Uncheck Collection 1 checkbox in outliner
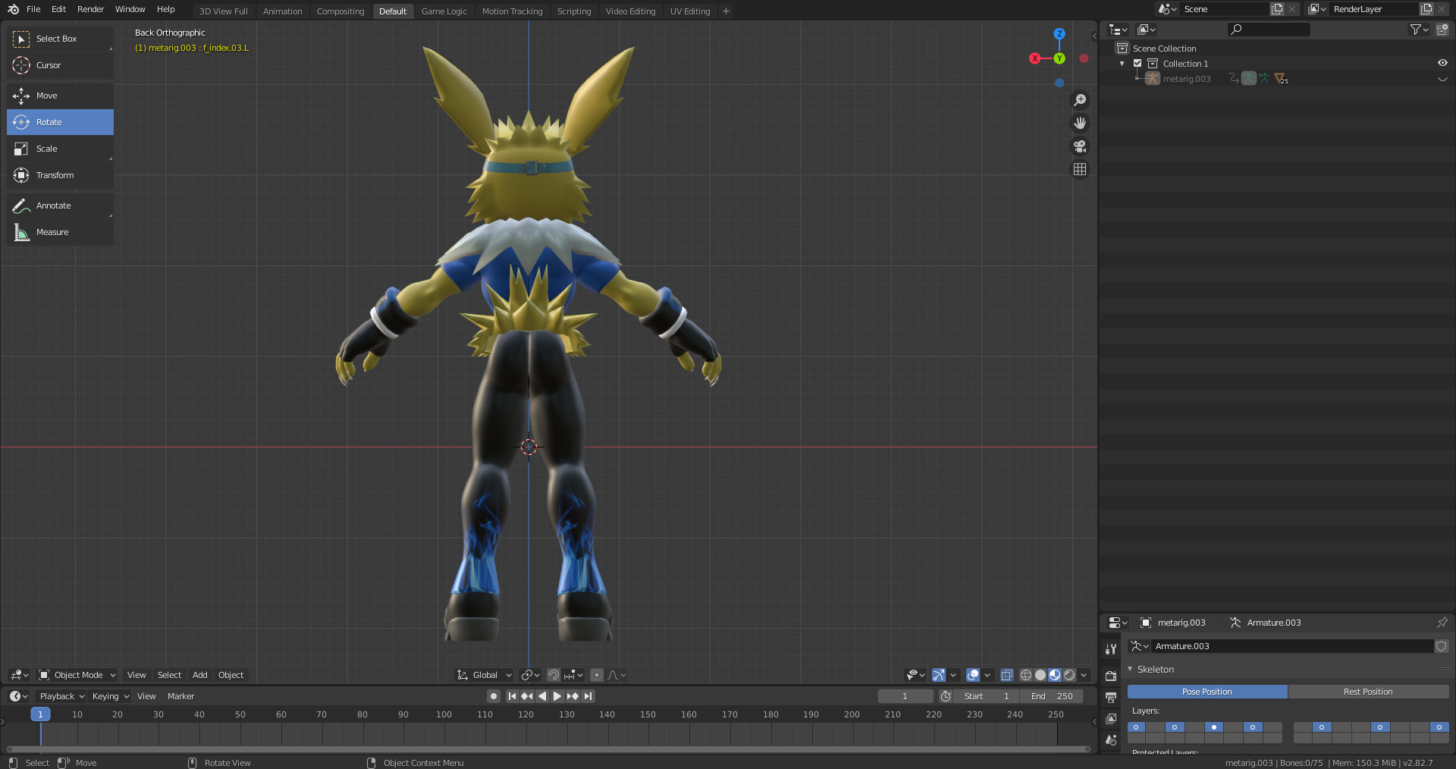Viewport: 1456px width, 769px height. point(1137,64)
